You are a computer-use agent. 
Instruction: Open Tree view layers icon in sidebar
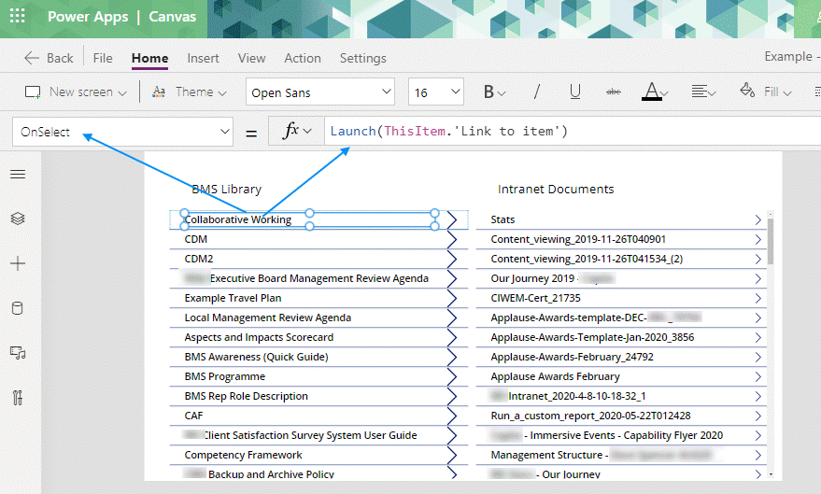pos(18,219)
